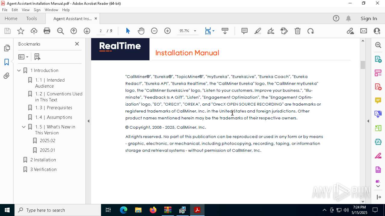Click the document vertical scrollbar thumb
Image resolution: width=385 pixels, height=216 pixels.
363,65
